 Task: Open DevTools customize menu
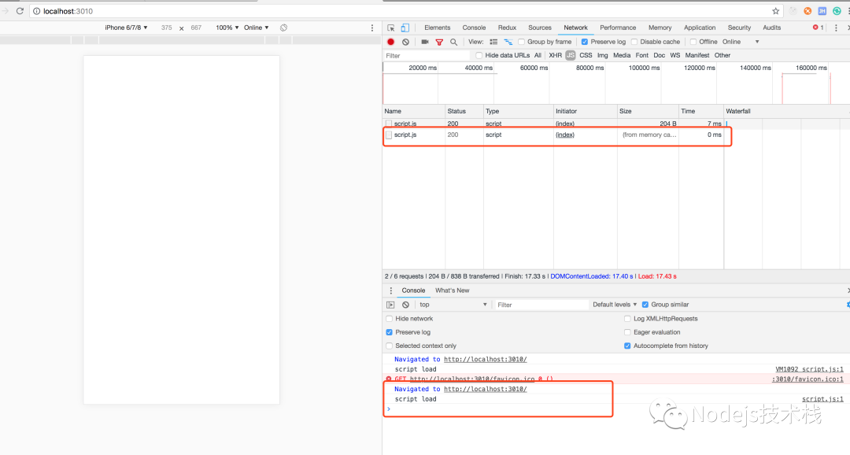coord(836,28)
